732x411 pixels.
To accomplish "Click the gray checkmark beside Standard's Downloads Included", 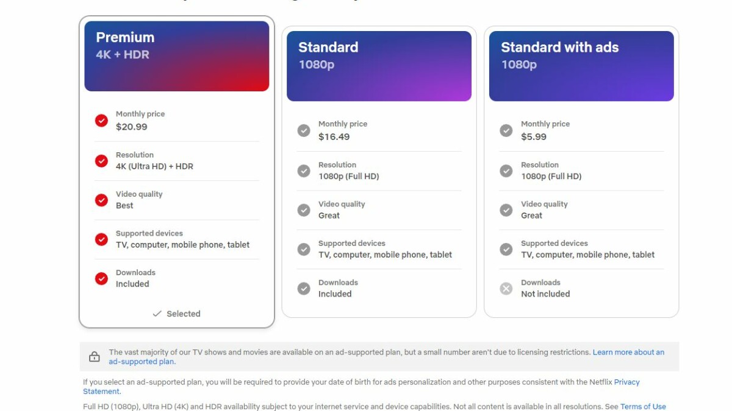I will (304, 289).
